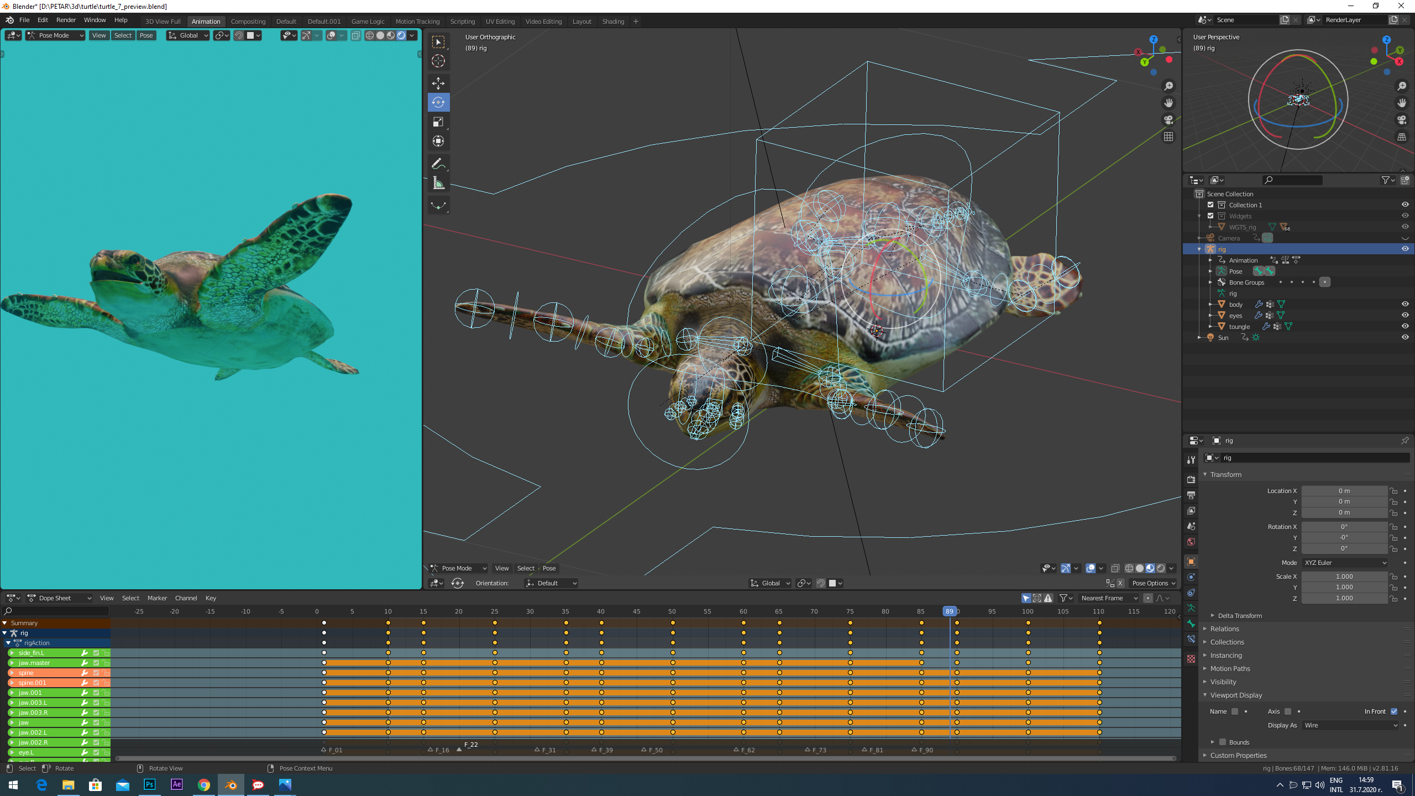Uncheck the In Front checkbox
The width and height of the screenshot is (1415, 796).
click(x=1394, y=711)
